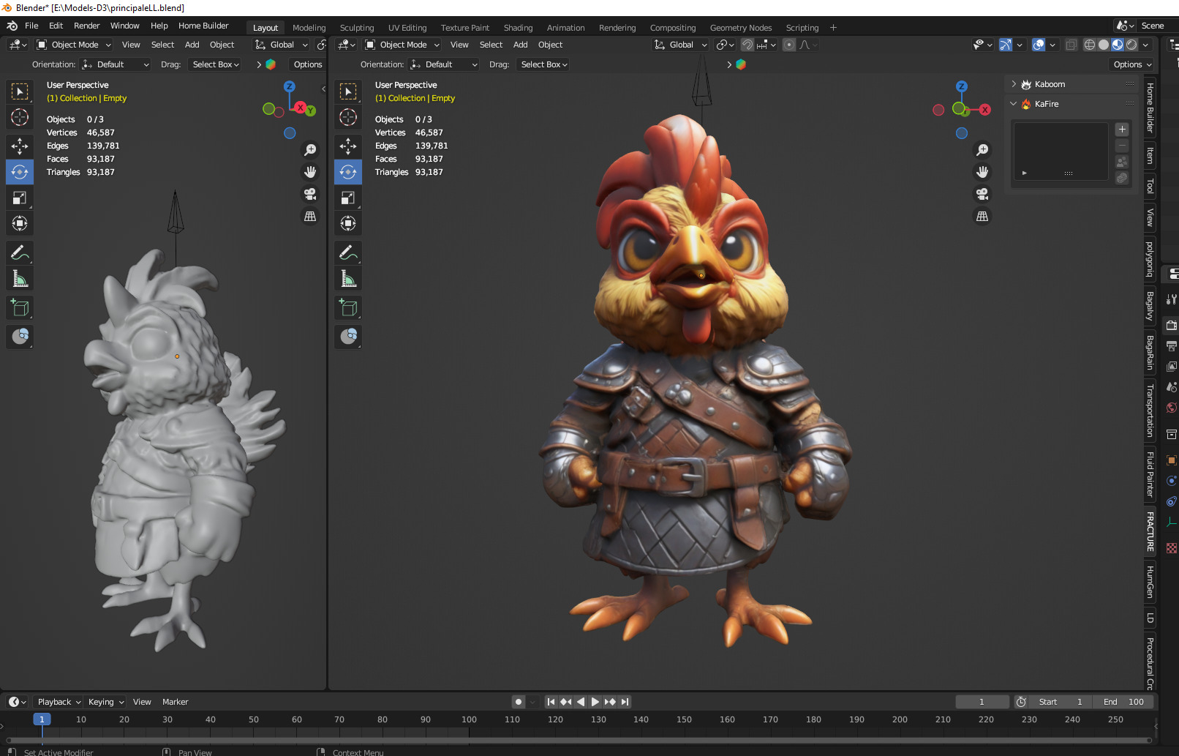Click the Marker menu in timeline

(x=175, y=702)
